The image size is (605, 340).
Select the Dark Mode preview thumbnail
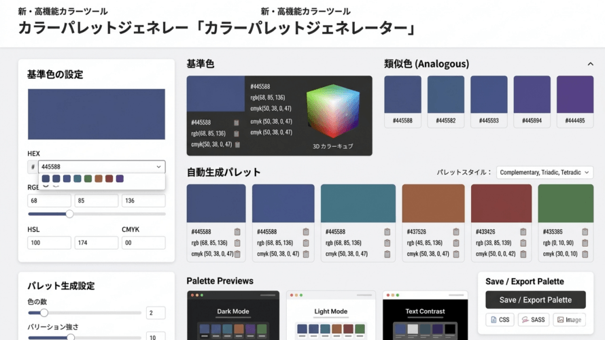click(x=233, y=316)
